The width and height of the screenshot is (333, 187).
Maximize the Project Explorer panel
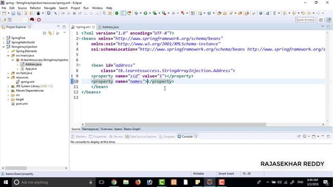pos(64,26)
